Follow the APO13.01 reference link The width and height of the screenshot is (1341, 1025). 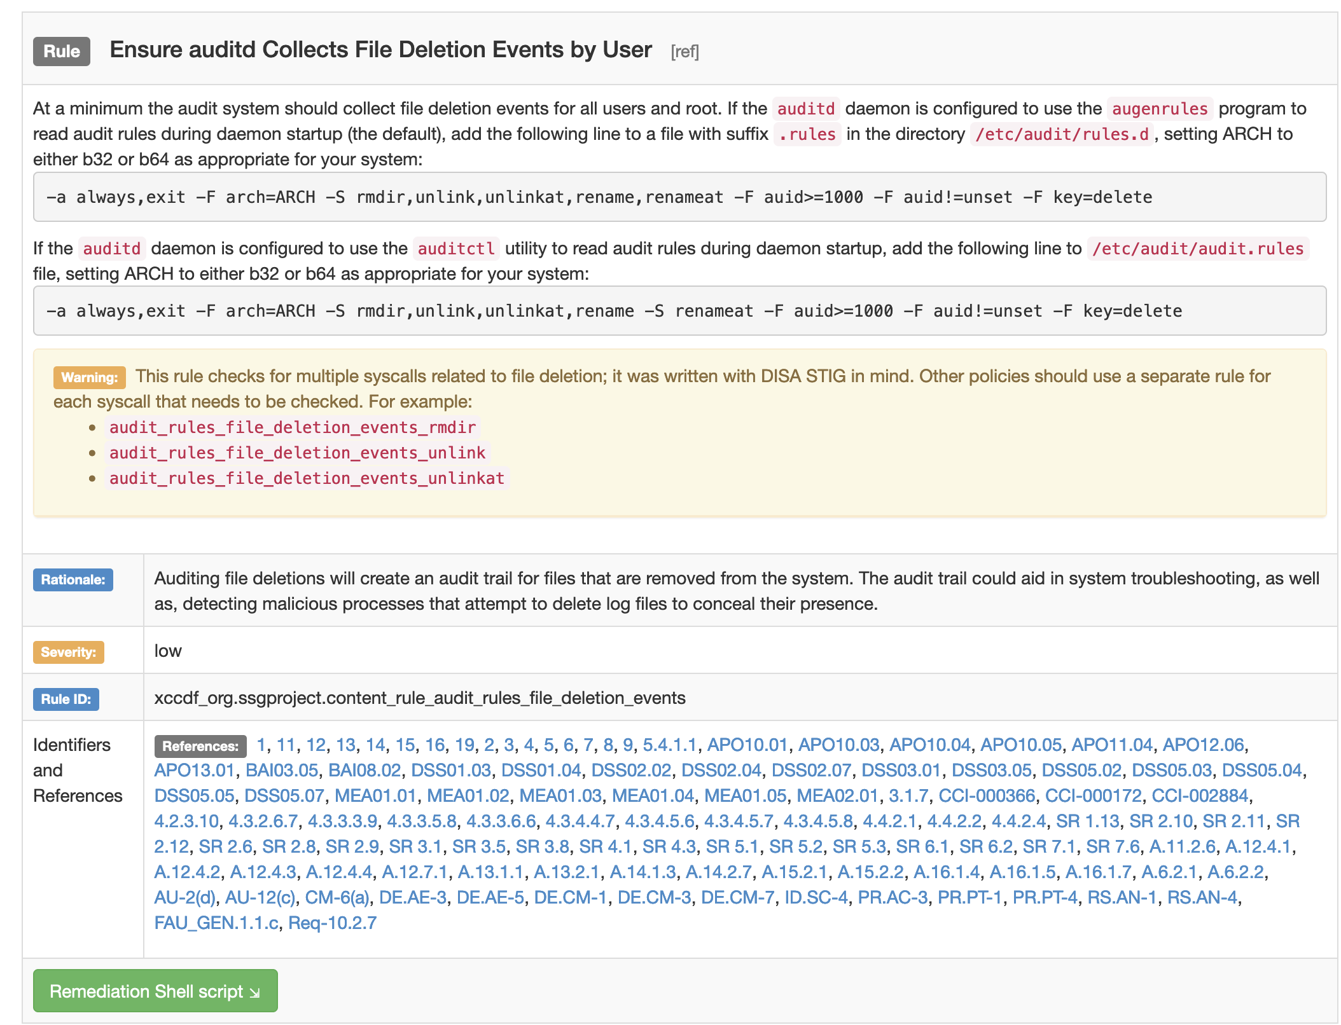[195, 770]
